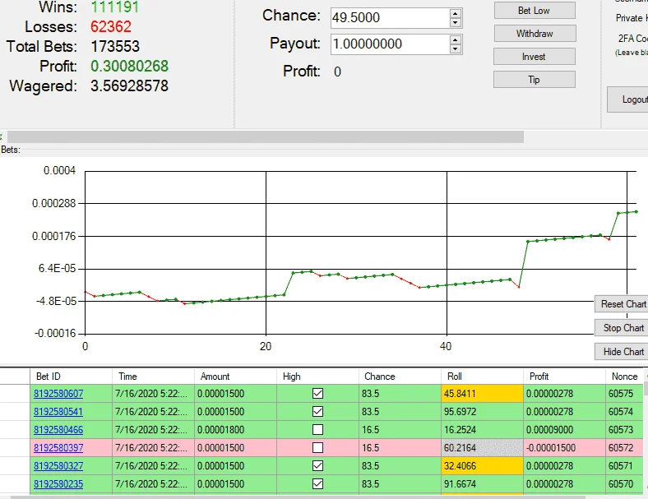
Task: Send a Tip via Tip button
Action: (x=535, y=79)
